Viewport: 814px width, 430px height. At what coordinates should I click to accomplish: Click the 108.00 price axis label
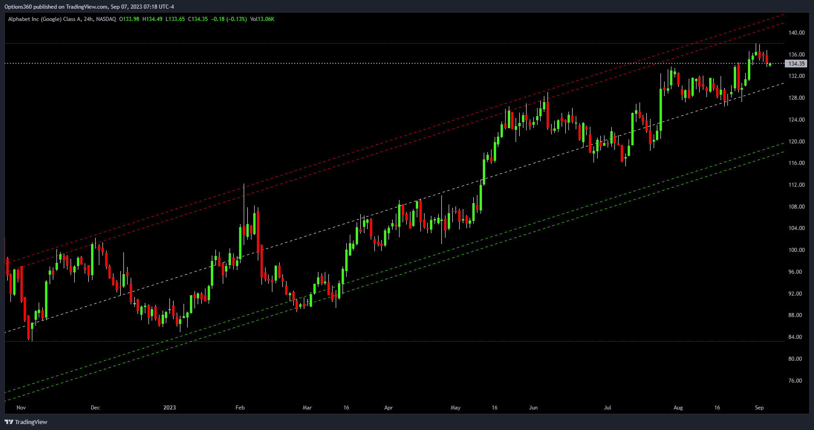tap(797, 207)
